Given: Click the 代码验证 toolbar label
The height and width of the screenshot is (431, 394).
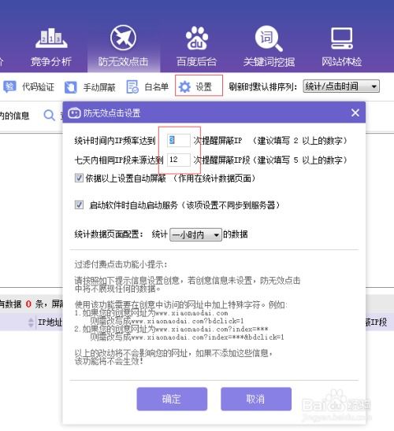Looking at the screenshot, I should (38, 87).
